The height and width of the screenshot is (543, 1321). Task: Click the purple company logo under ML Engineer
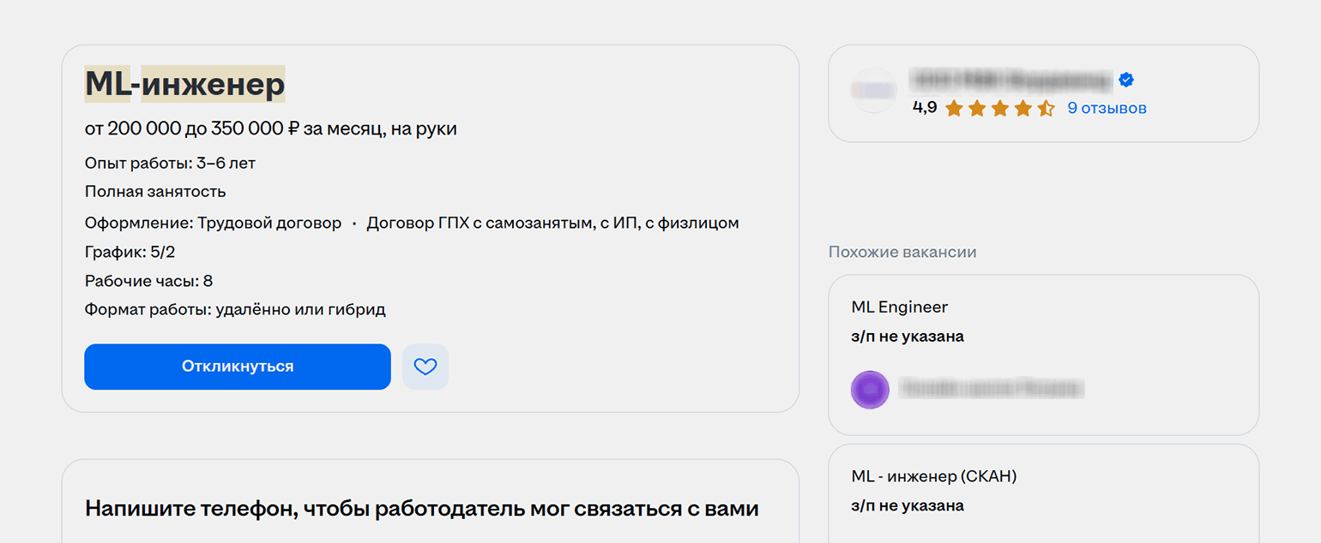870,390
